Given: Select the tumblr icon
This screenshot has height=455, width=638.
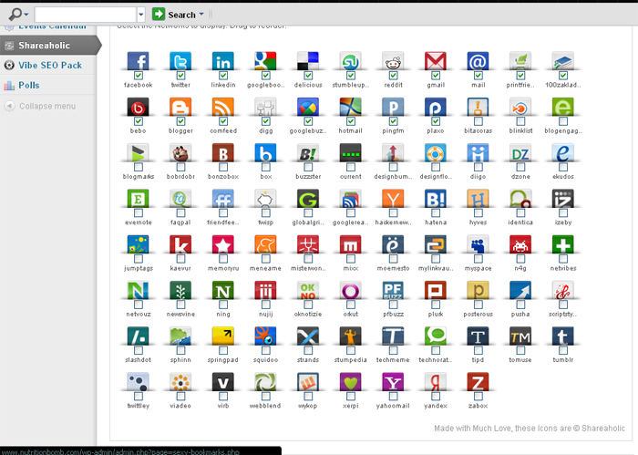Looking at the screenshot, I should [563, 336].
